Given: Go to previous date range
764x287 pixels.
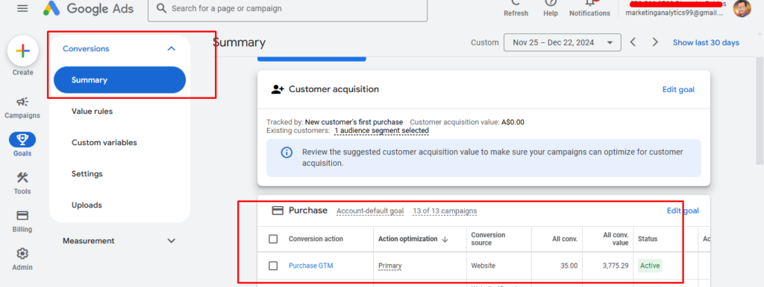Looking at the screenshot, I should point(633,42).
